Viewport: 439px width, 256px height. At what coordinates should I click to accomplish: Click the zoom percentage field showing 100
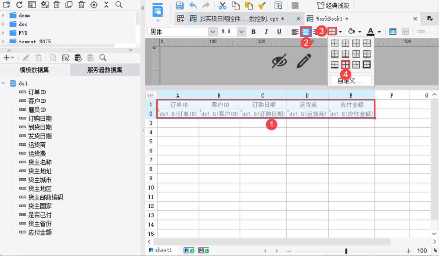click(422, 251)
